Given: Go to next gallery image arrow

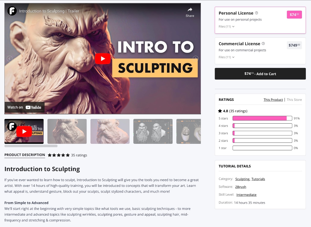Looking at the screenshot, I should [x=196, y=59].
